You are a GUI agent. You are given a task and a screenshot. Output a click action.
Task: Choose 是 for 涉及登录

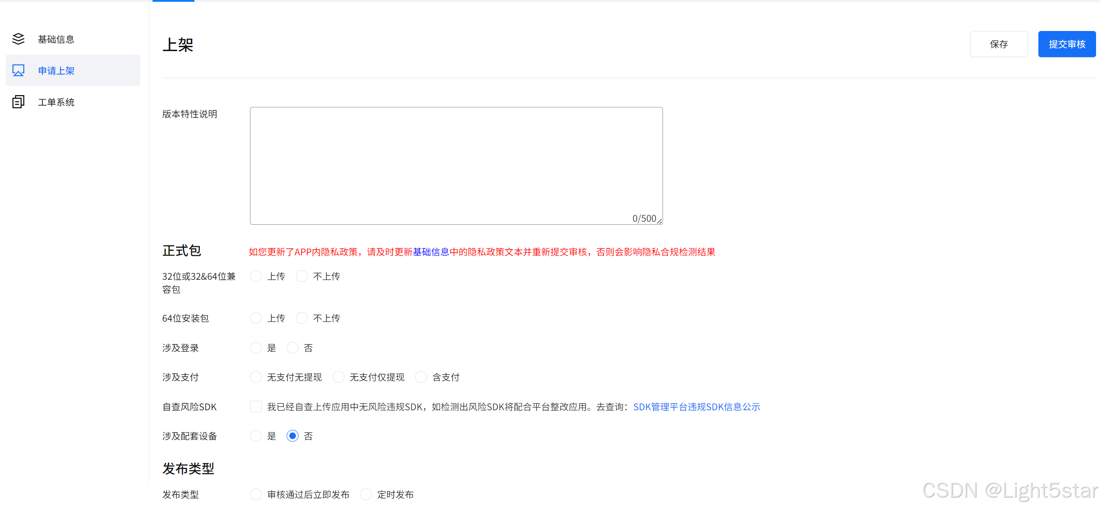(x=256, y=348)
